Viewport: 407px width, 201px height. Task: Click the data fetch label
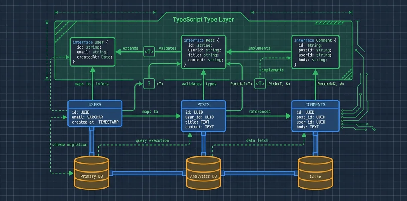tap(257, 140)
